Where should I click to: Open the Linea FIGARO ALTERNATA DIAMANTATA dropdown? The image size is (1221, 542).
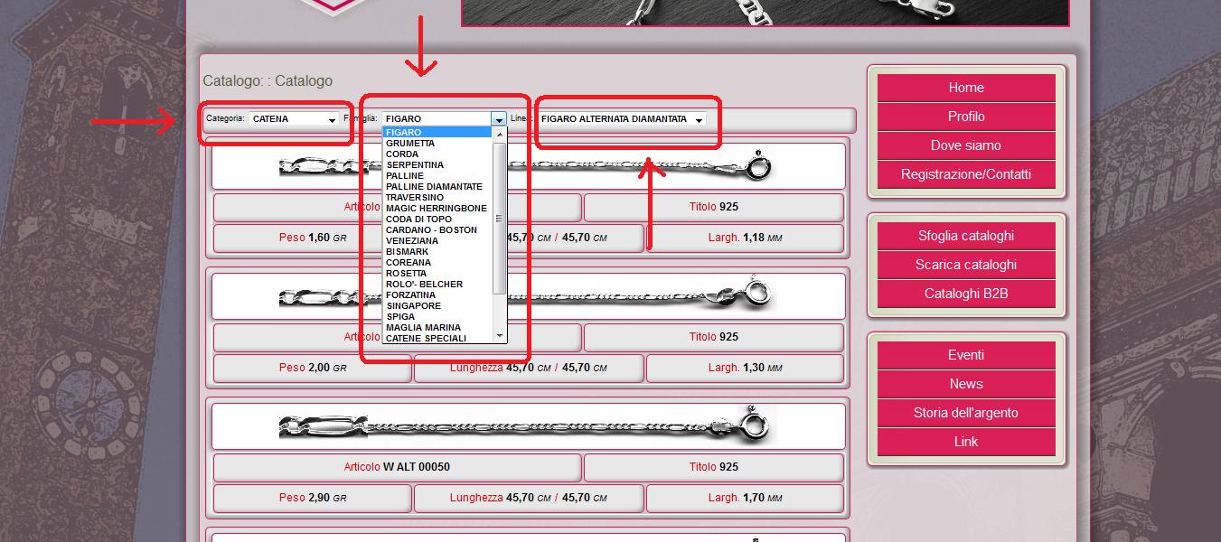click(x=622, y=119)
